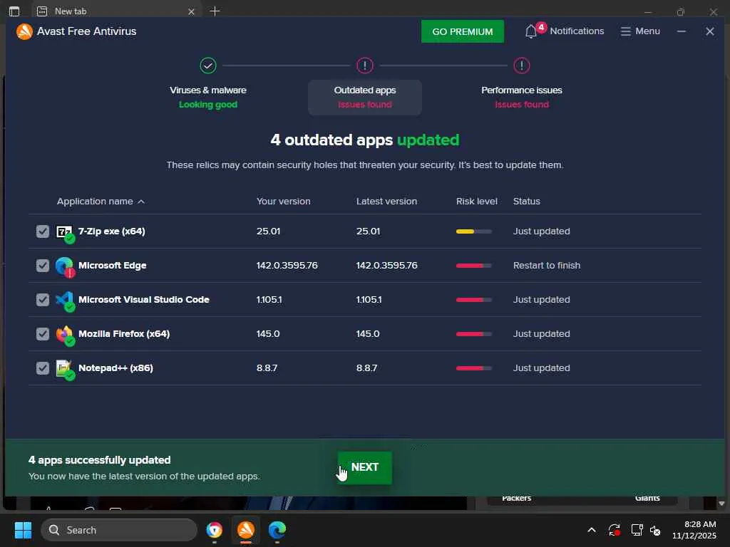
Task: Open the hamburger Menu icon
Action: (x=626, y=31)
